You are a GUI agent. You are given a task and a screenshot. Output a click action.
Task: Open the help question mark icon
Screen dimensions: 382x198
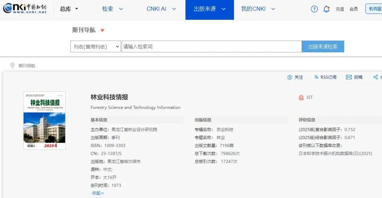(x=314, y=9)
